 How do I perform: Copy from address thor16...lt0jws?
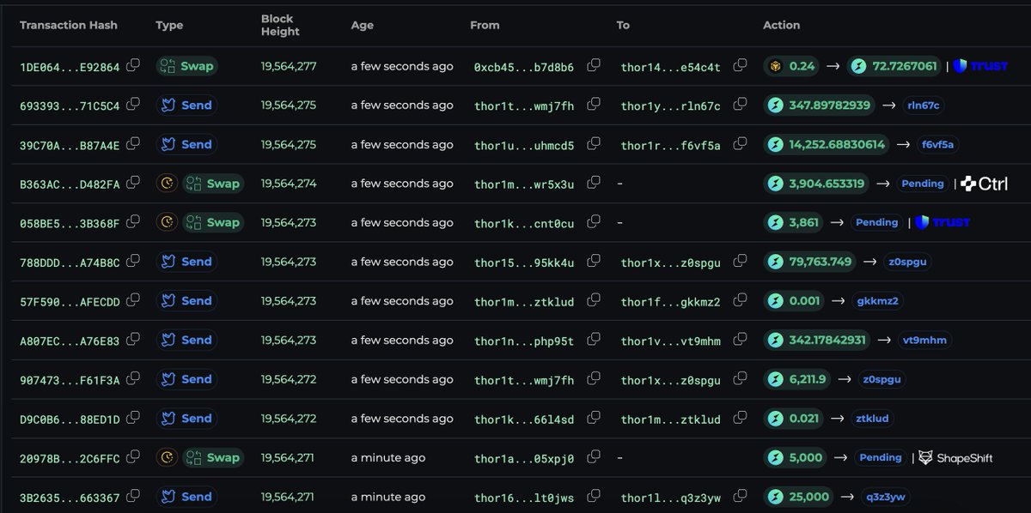(593, 497)
